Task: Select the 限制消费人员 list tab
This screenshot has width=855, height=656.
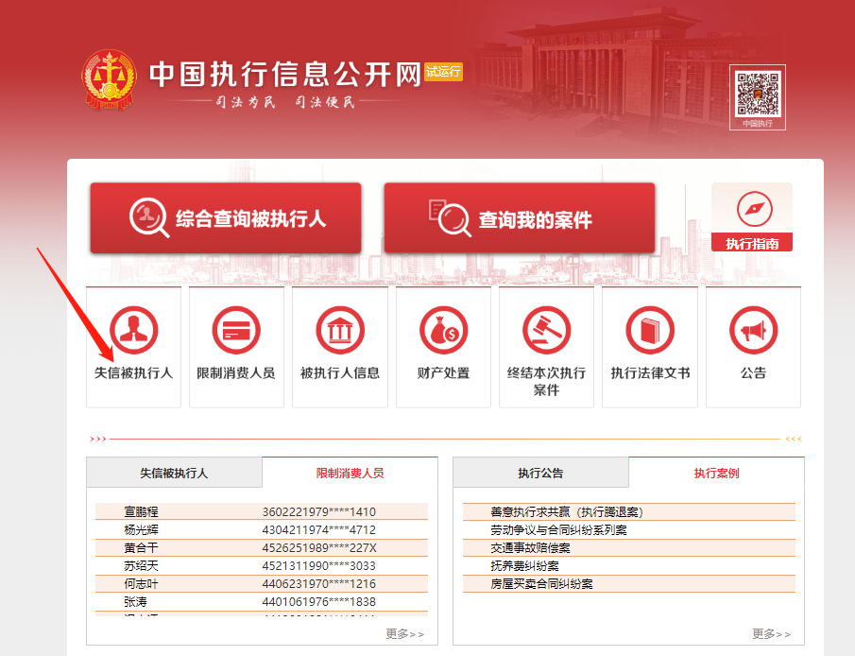Action: coord(350,473)
